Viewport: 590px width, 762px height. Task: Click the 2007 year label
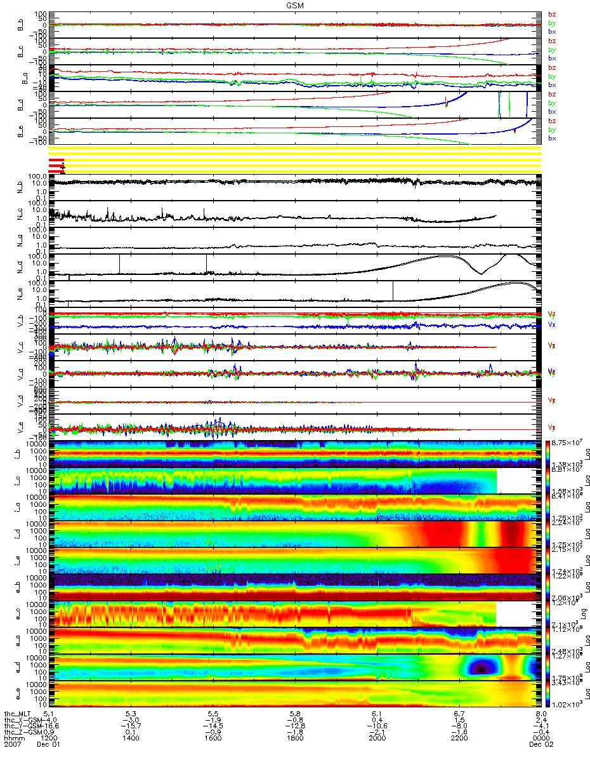(x=12, y=745)
